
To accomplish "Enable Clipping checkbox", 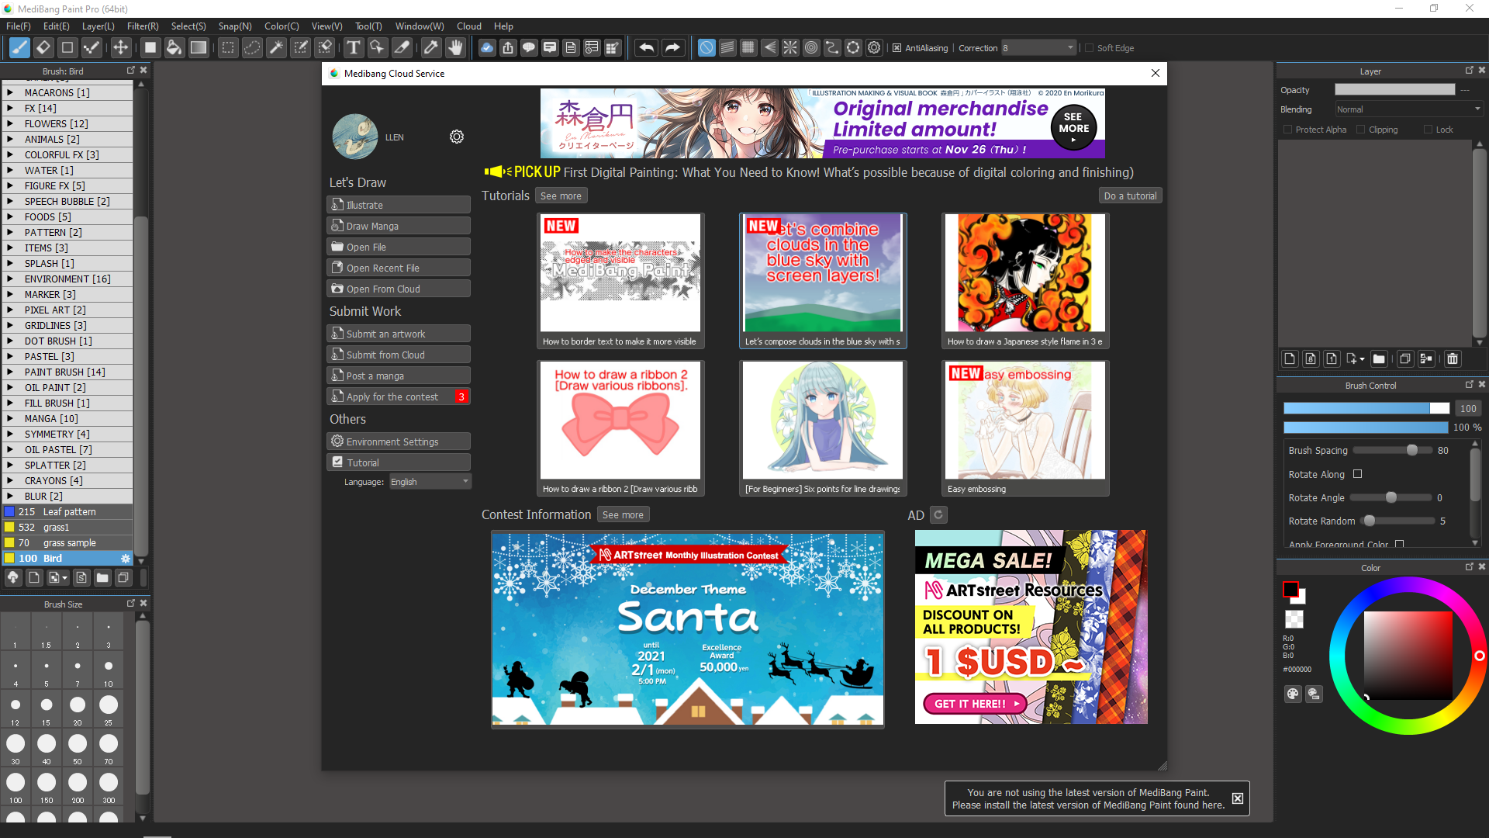I will pyautogui.click(x=1361, y=130).
